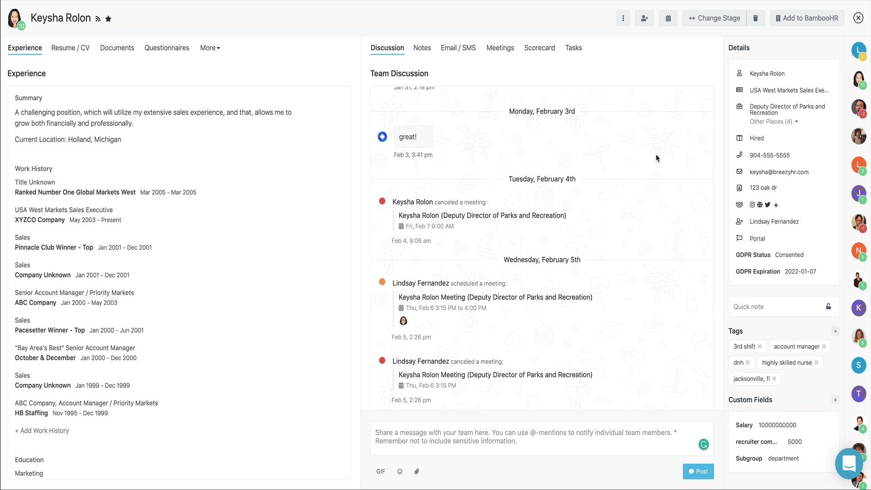
Task: Click the add team member icon
Action: click(644, 18)
